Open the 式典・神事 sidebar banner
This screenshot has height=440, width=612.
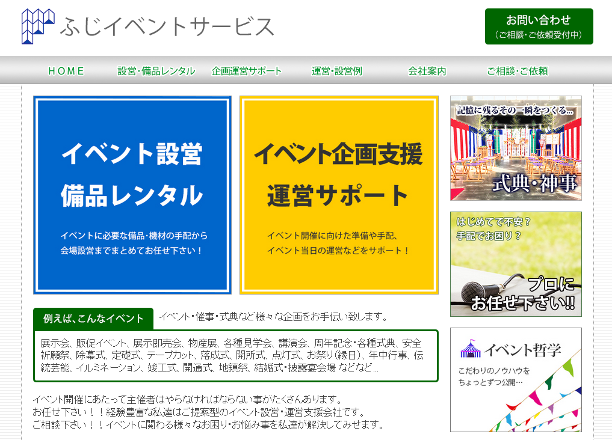515,147
